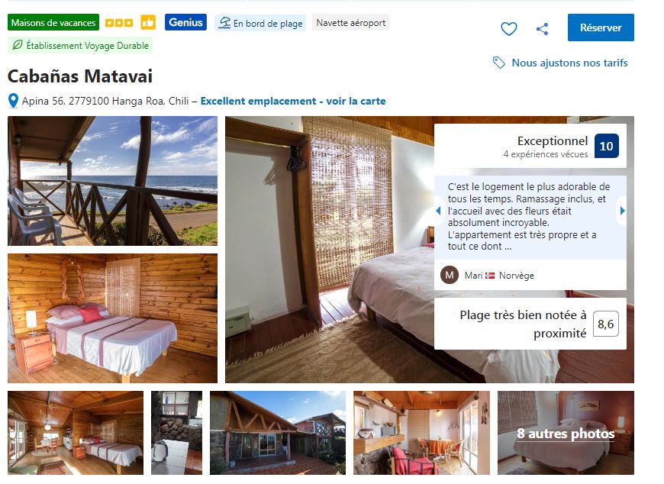Open the exterior building thumbnail
The width and height of the screenshot is (664, 484).
[x=278, y=432]
